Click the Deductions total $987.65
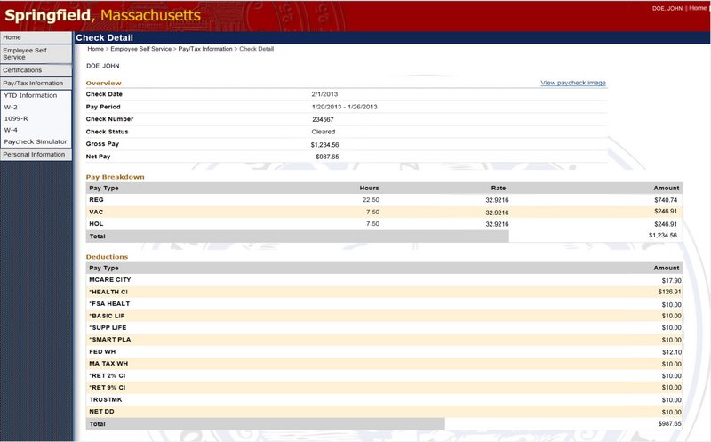This screenshot has width=711, height=442. (670, 424)
